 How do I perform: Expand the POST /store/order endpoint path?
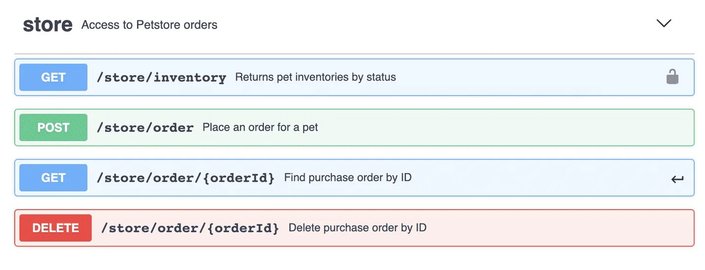145,128
